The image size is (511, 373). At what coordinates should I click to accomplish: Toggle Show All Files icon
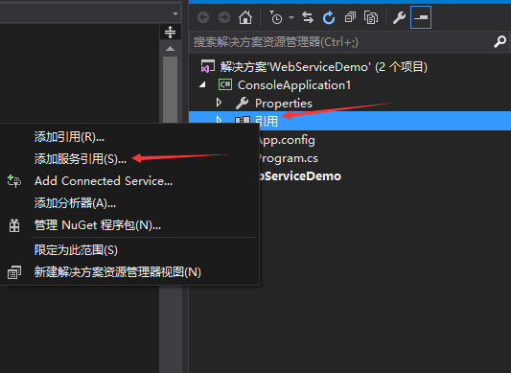371,17
